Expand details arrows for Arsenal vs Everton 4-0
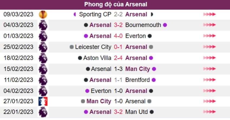 pos(209,36)
